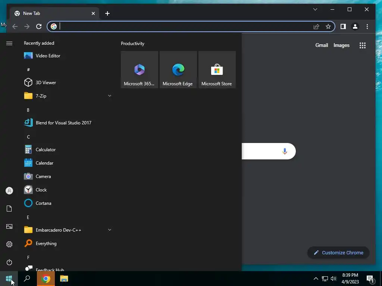Open the Microsoft 365 tile
The width and height of the screenshot is (382, 286).
140,70
